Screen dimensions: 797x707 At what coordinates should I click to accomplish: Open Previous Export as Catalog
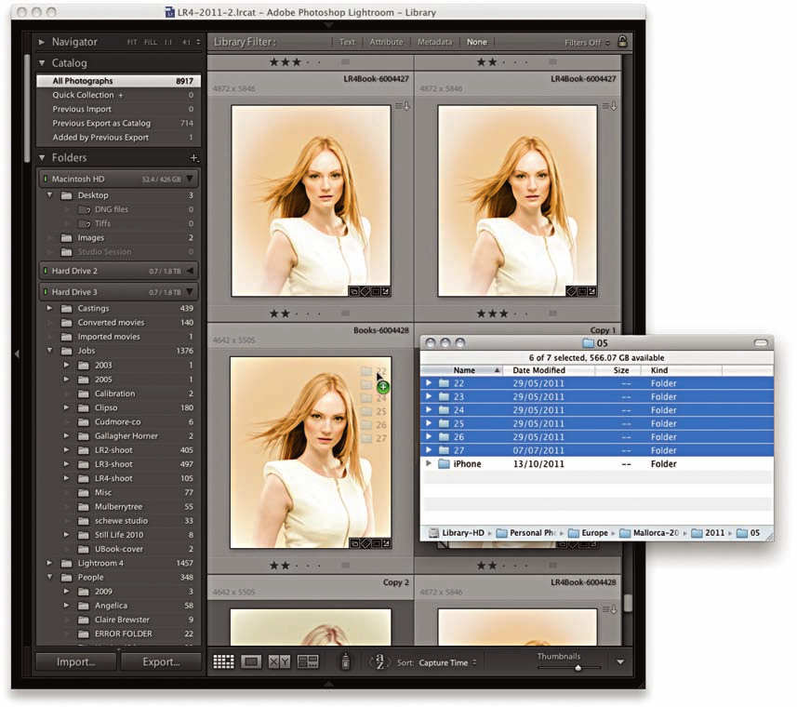119,123
